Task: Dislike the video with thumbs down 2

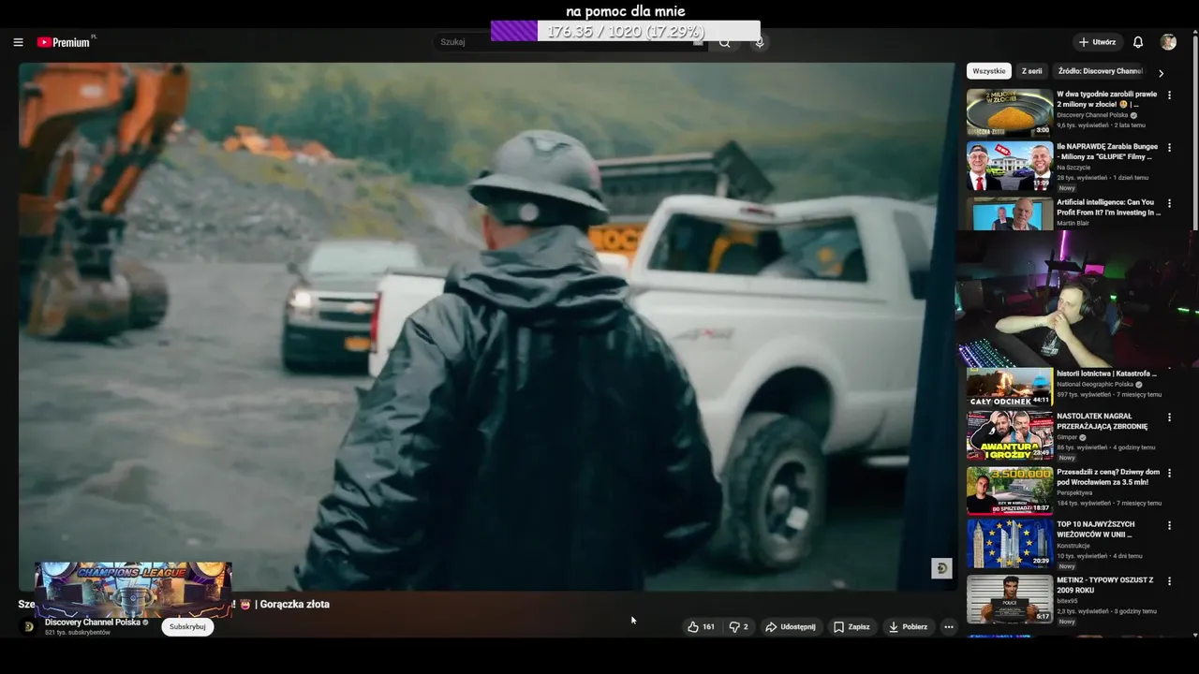Action: pos(738,627)
